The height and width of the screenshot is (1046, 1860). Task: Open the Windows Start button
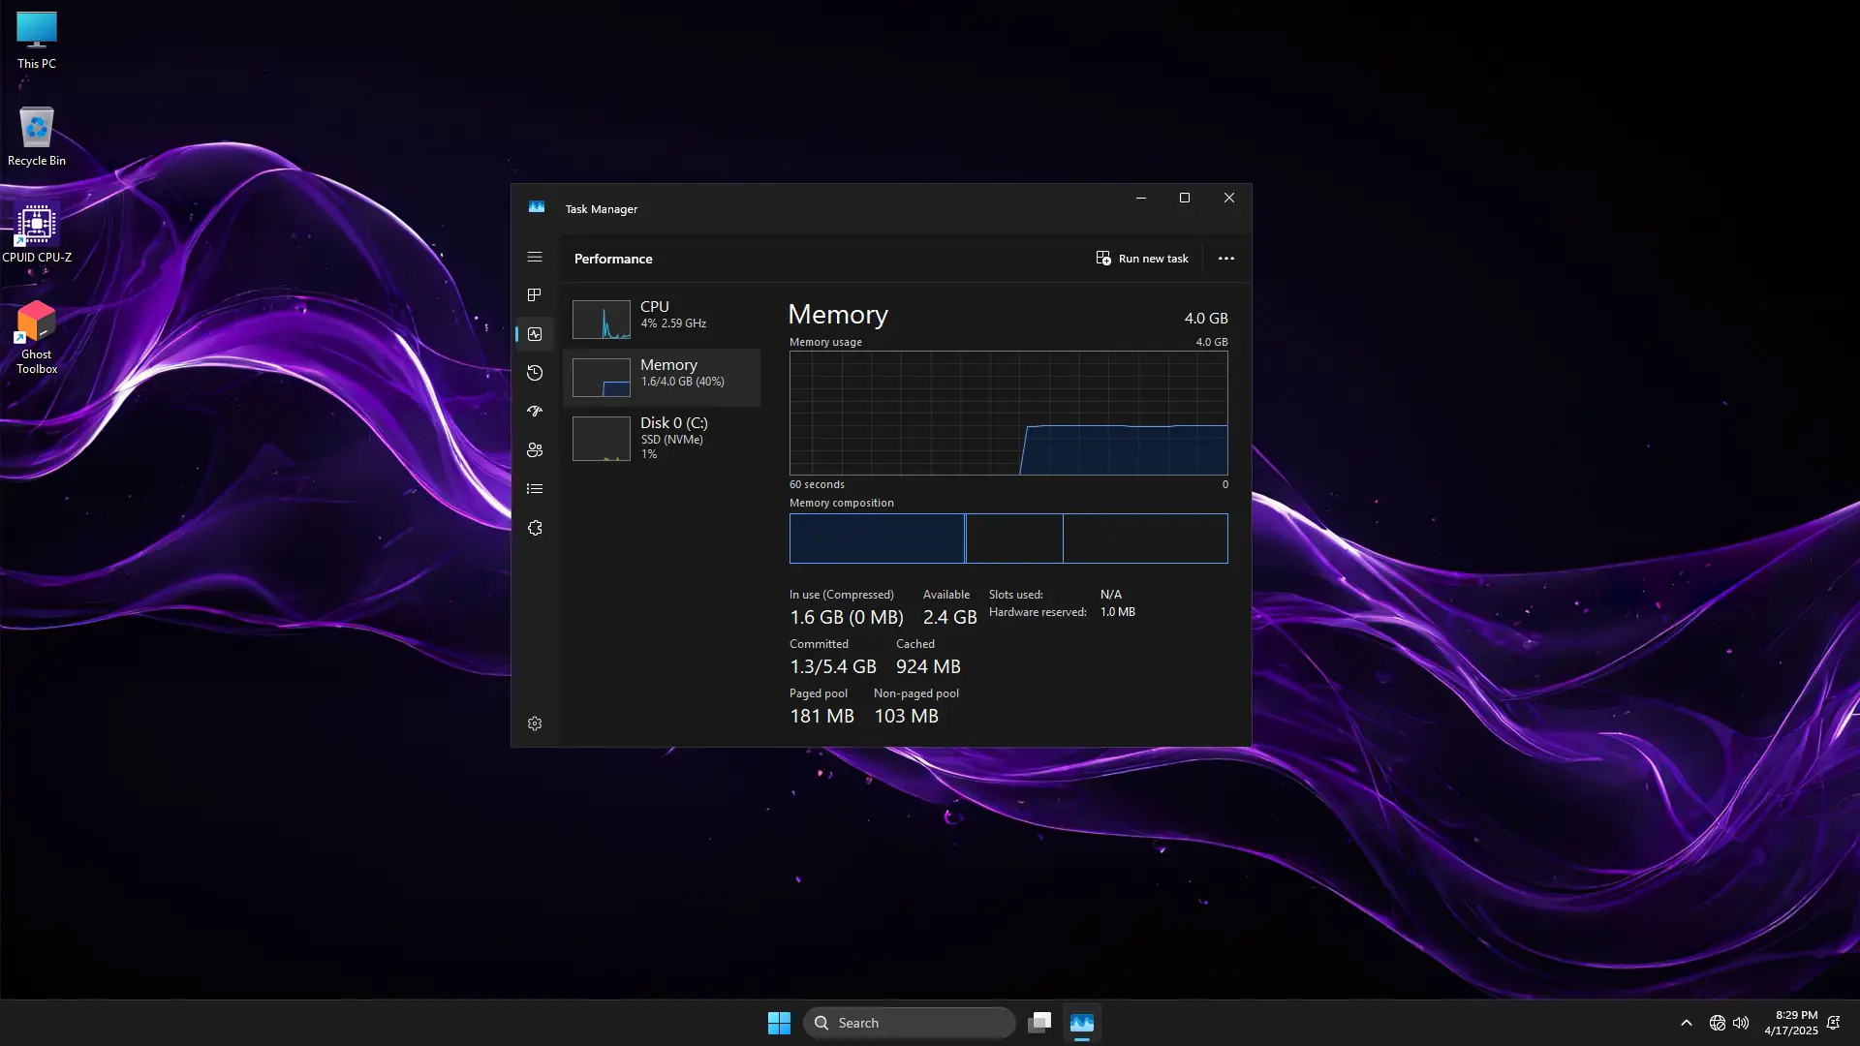[779, 1023]
